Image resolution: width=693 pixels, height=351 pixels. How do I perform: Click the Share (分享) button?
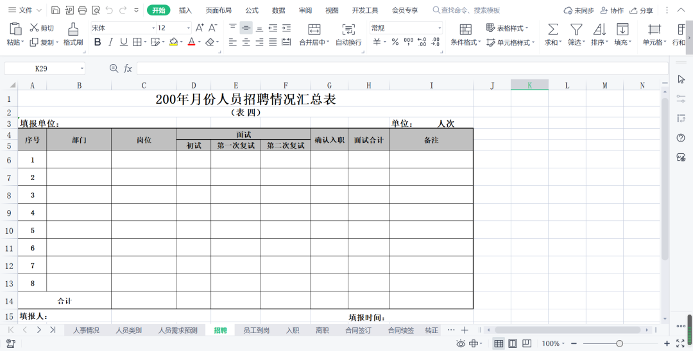(641, 10)
